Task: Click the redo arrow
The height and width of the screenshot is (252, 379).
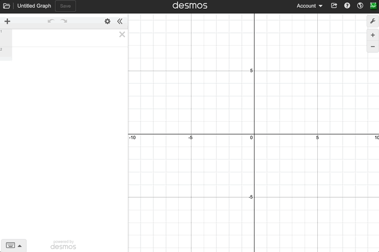Action: coord(64,21)
